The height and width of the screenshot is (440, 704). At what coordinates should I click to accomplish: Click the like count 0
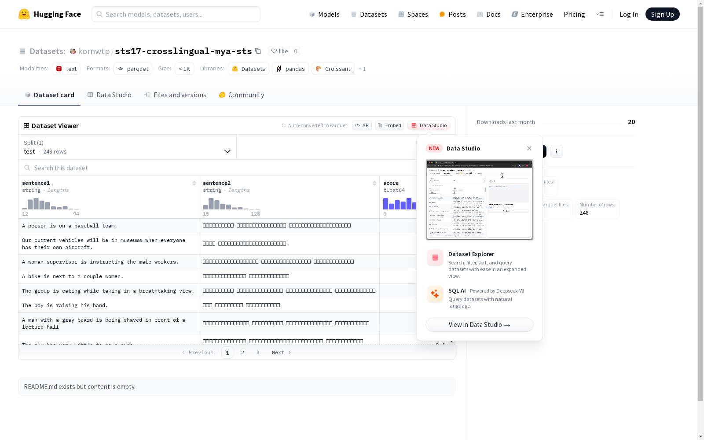[296, 51]
